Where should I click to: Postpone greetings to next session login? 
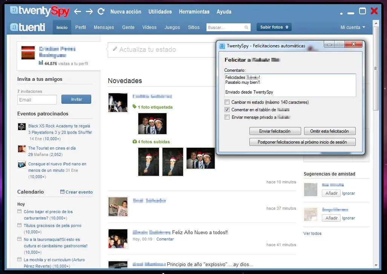pos(302,142)
